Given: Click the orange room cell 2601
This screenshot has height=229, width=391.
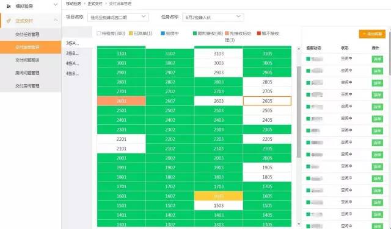Looking at the screenshot, I should click(122, 101).
